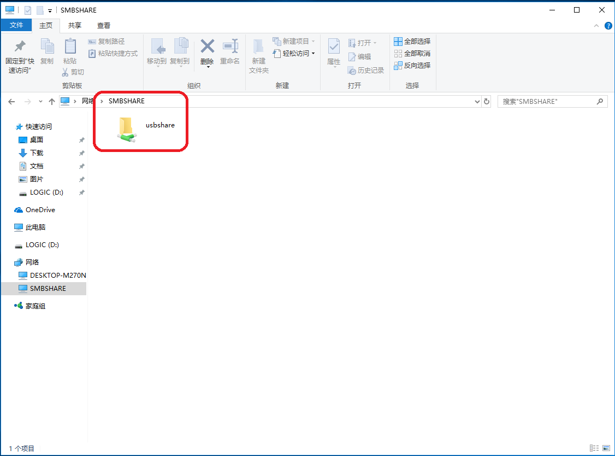Image resolution: width=615 pixels, height=456 pixels.
Task: Expand the address bar history dropdown
Action: (477, 102)
